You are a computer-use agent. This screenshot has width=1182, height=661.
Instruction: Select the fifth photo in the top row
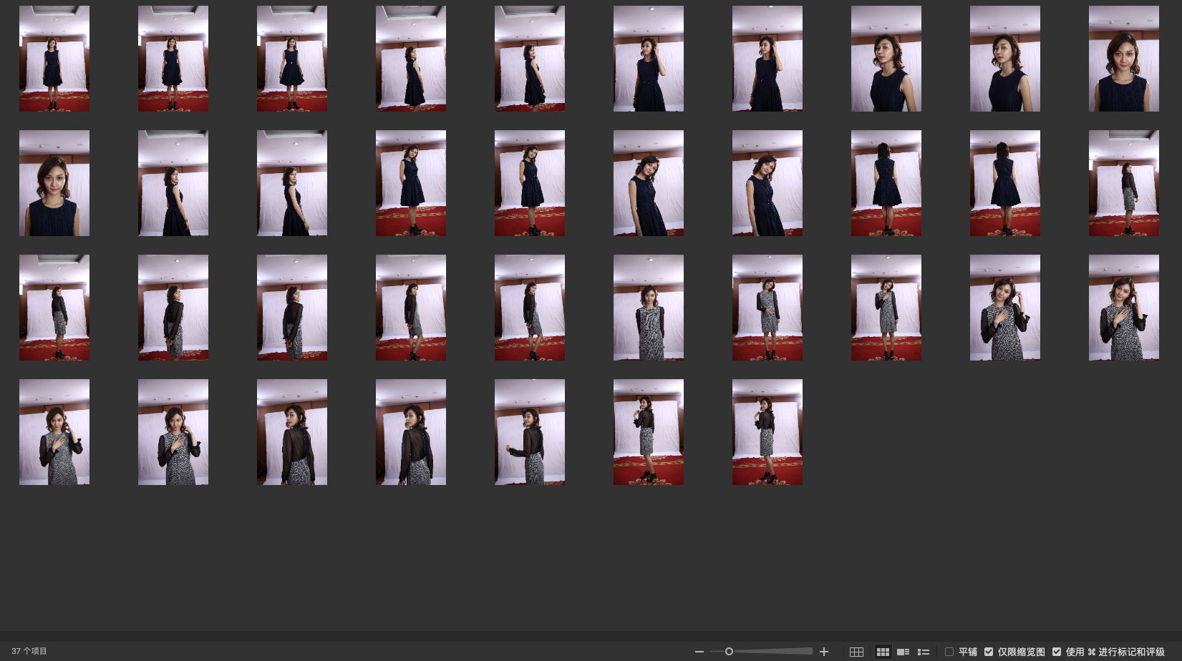click(x=530, y=59)
